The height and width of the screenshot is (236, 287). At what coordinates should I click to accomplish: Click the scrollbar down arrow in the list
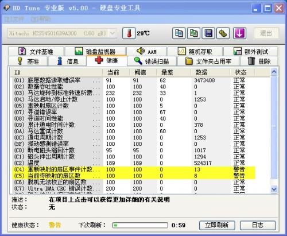[x=274, y=189]
